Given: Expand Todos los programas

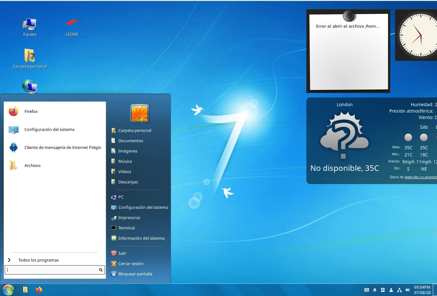Looking at the screenshot, I should 55,260.
